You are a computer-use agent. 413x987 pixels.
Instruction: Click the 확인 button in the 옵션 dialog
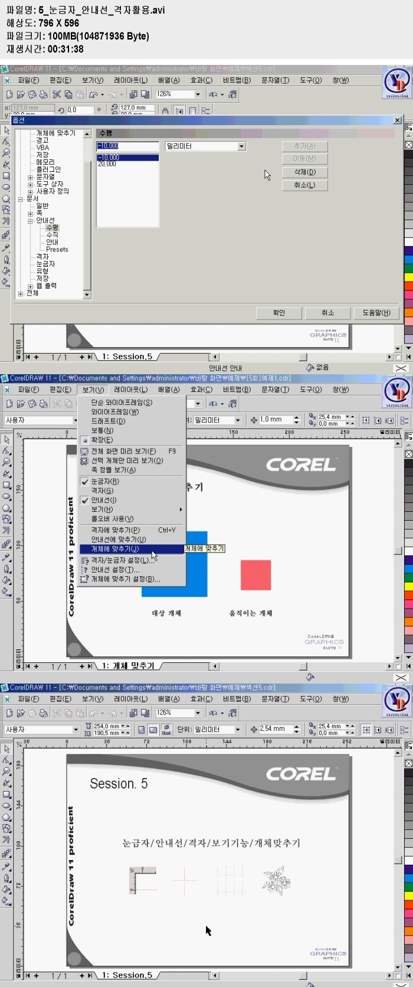click(279, 313)
